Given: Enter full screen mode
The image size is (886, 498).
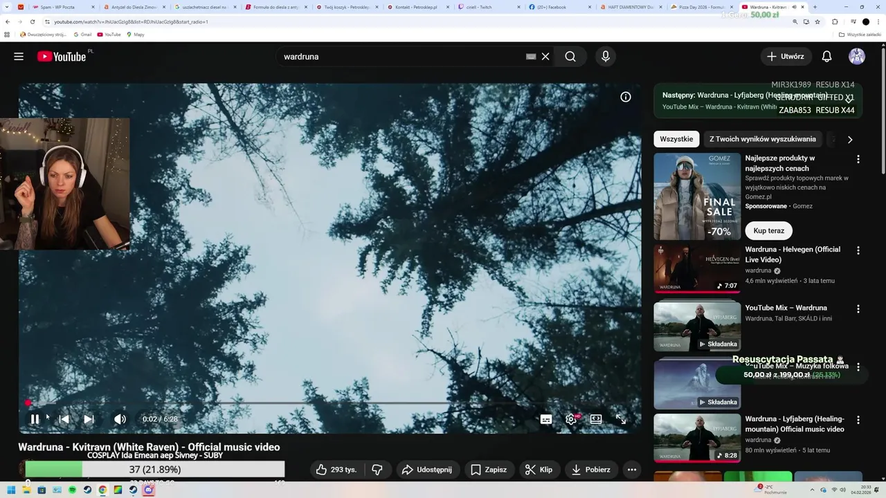Looking at the screenshot, I should [621, 419].
